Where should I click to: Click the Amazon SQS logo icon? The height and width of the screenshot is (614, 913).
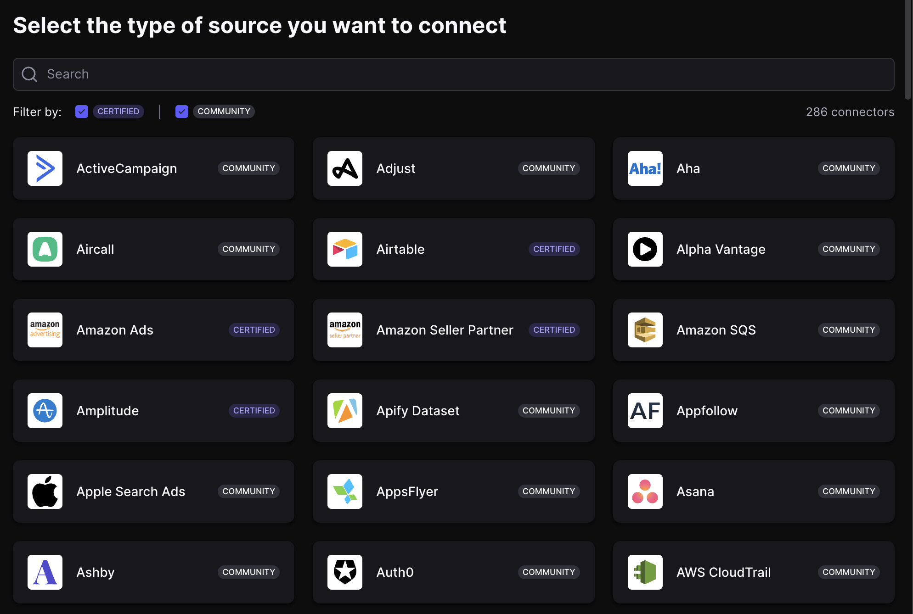645,330
